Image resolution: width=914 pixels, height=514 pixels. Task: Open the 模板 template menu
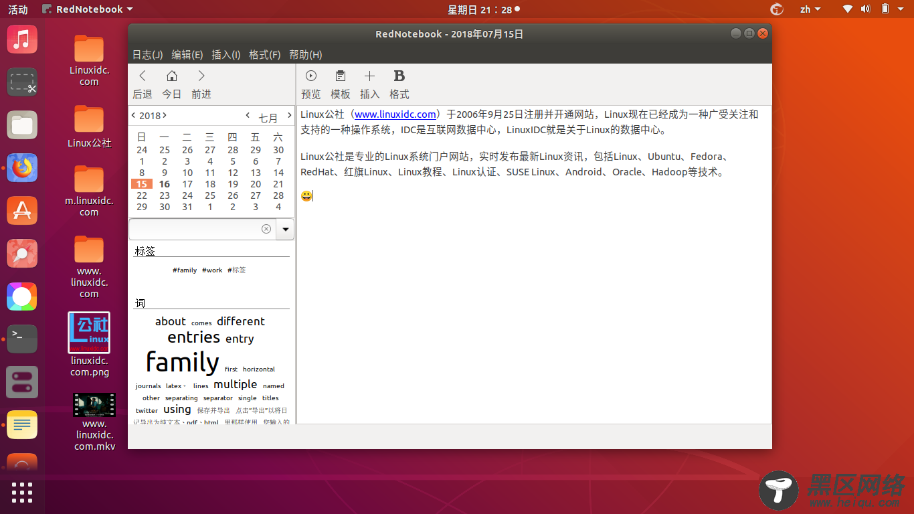coord(341,84)
